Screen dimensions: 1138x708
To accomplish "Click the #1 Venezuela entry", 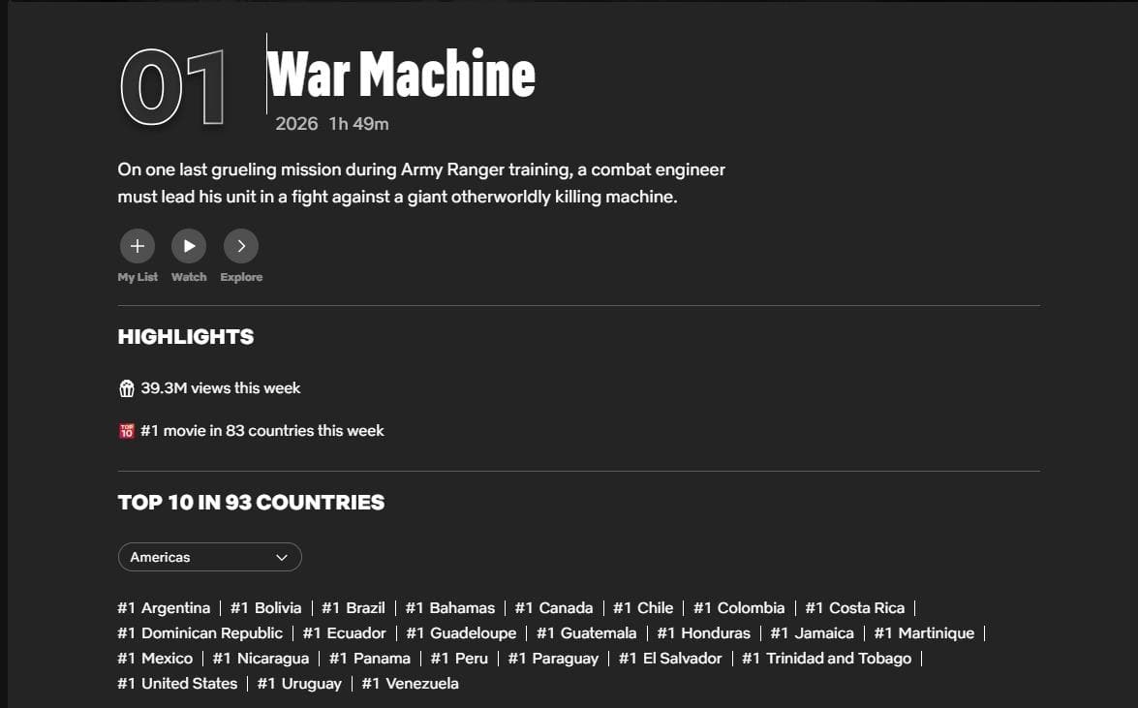I will tap(411, 684).
